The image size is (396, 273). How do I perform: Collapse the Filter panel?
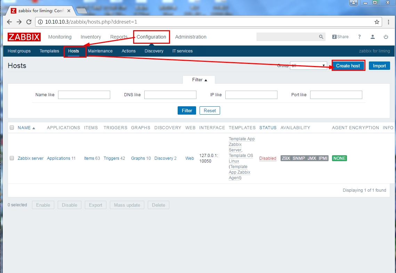(200, 80)
